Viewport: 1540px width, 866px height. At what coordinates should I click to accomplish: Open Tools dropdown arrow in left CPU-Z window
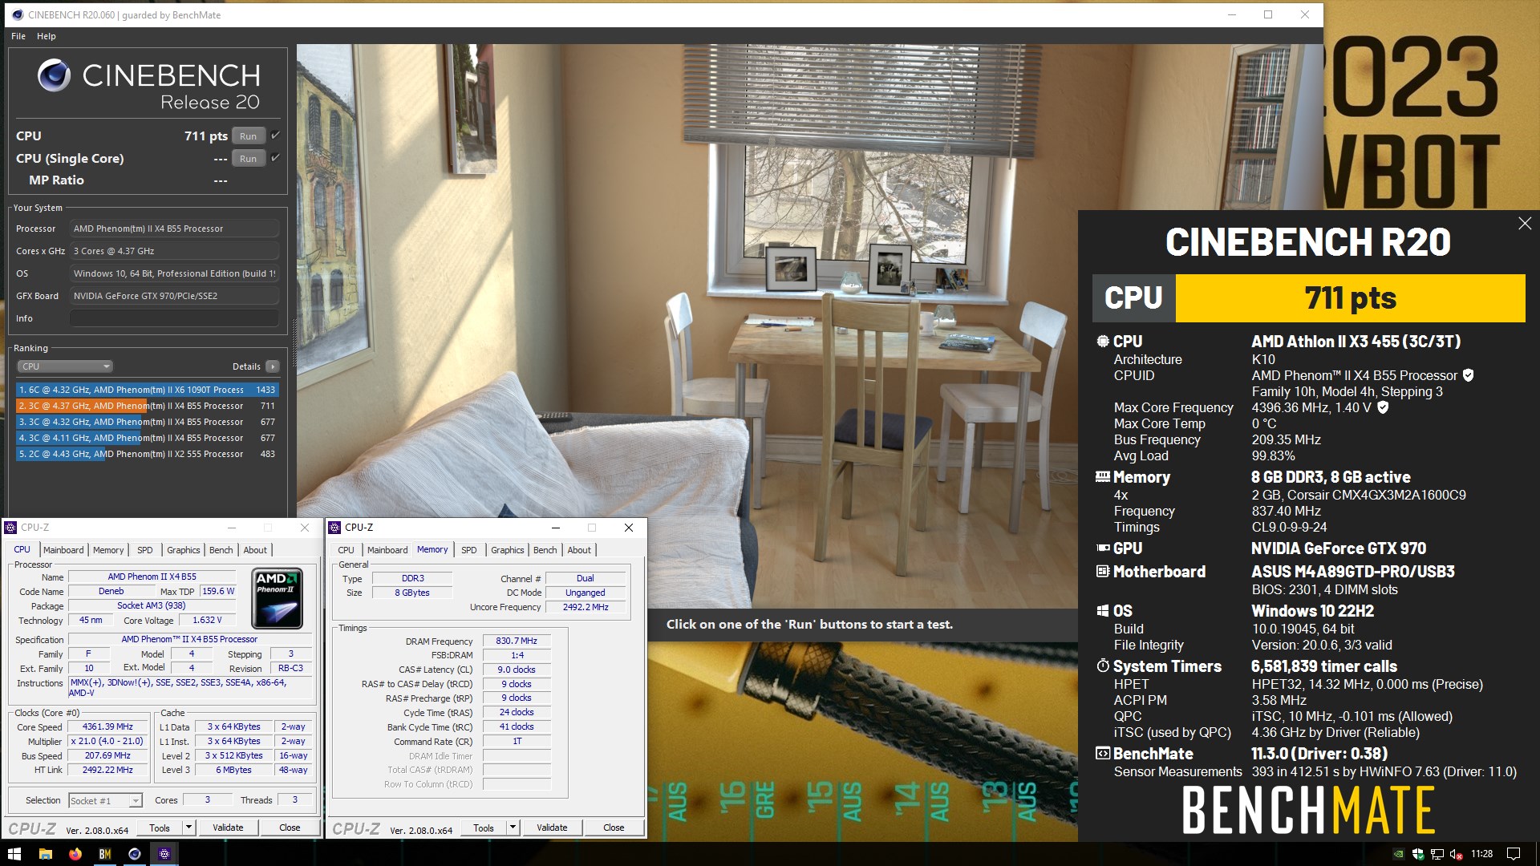(x=188, y=828)
